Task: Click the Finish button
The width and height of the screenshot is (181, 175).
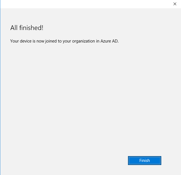Action: (x=145, y=161)
